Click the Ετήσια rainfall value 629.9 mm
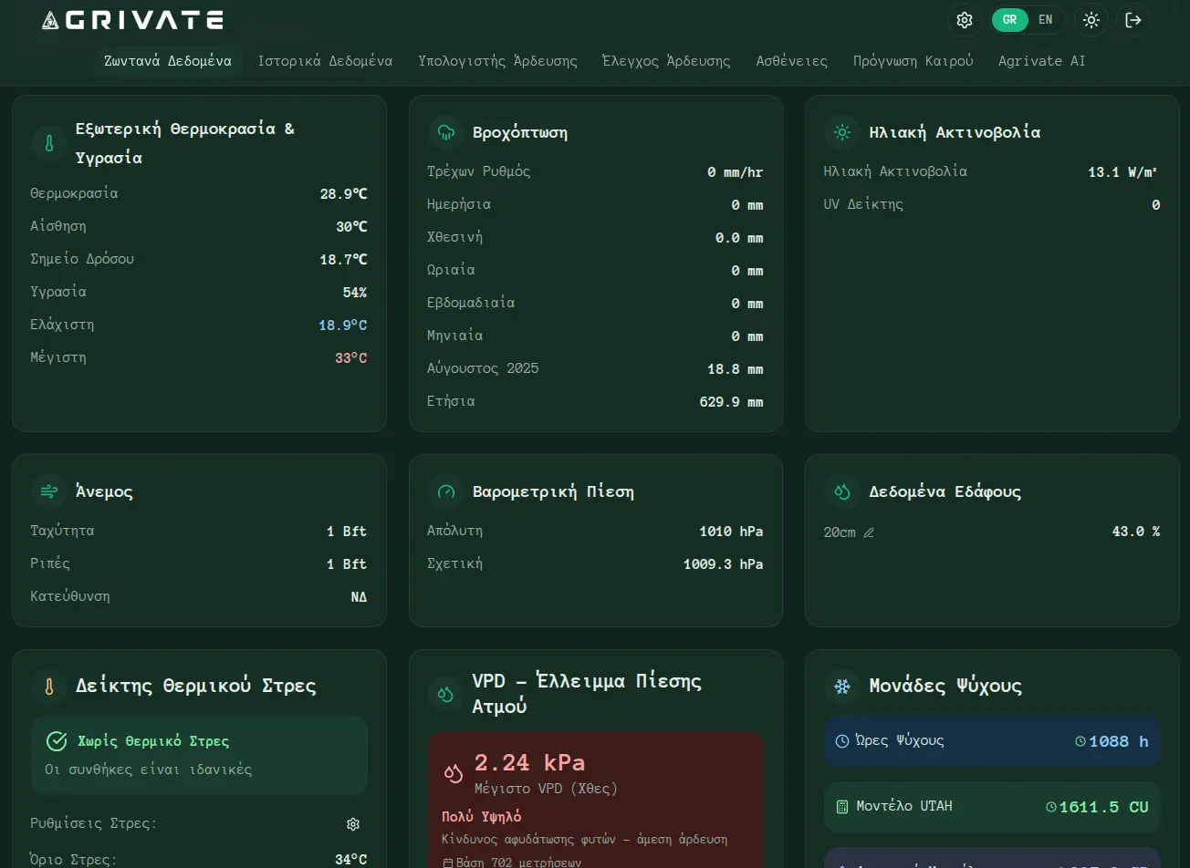 [732, 402]
